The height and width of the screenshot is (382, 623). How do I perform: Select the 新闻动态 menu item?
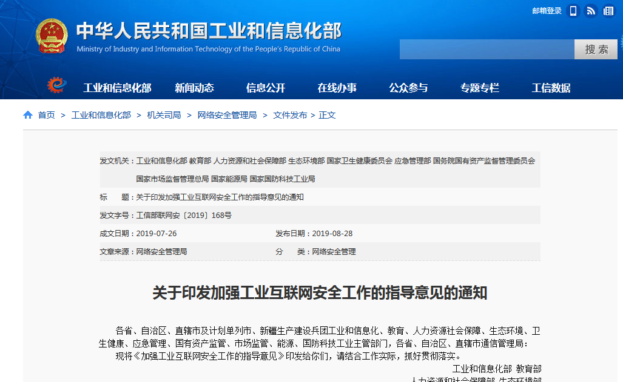coord(194,88)
